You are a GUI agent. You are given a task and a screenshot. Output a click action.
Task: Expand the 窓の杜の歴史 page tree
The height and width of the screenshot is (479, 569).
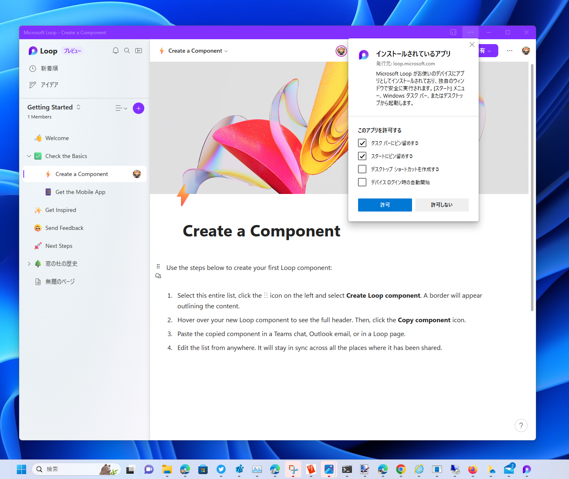29,264
